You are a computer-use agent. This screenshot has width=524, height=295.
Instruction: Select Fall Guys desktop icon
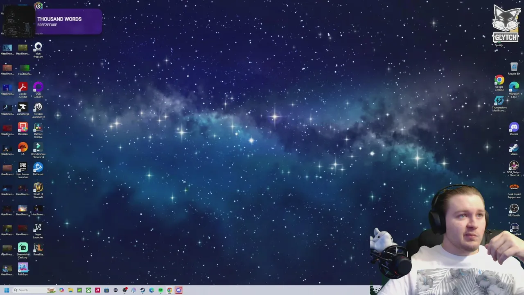[x=23, y=270]
